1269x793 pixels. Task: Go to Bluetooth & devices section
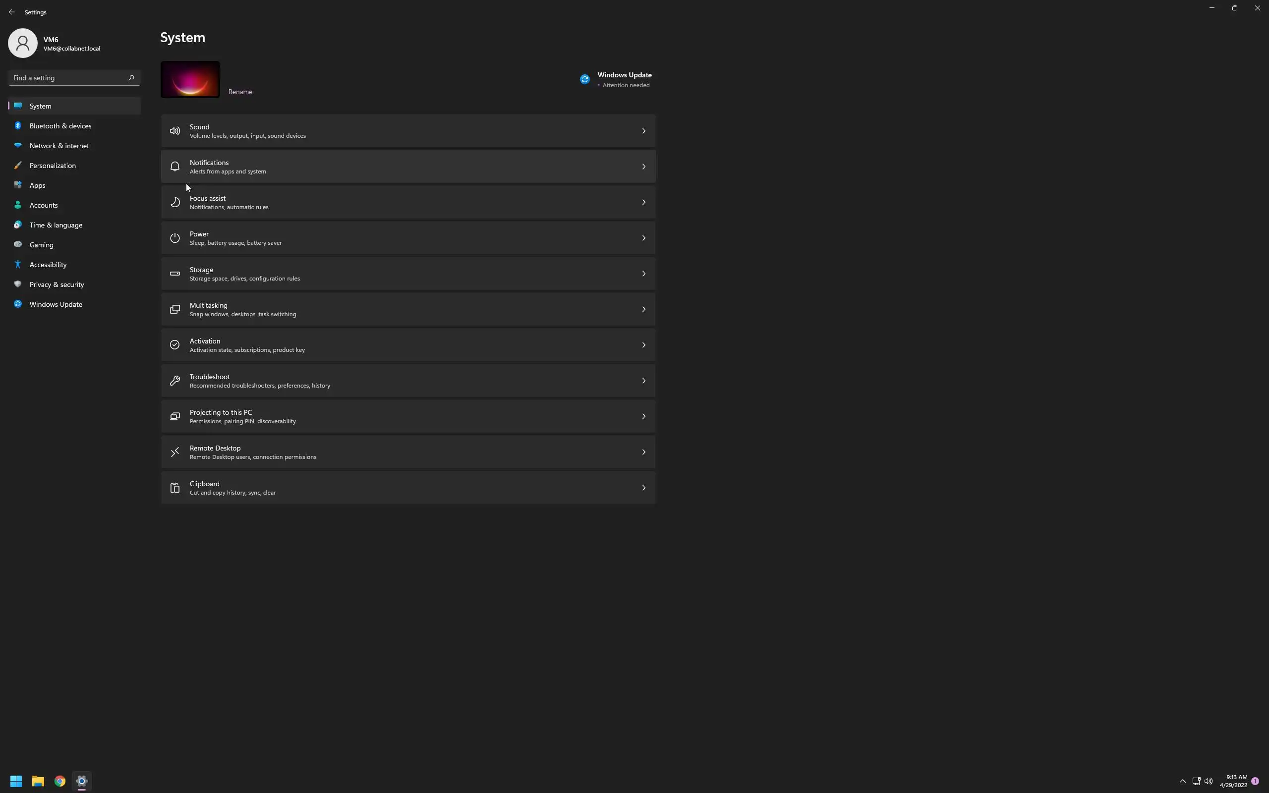click(60, 126)
